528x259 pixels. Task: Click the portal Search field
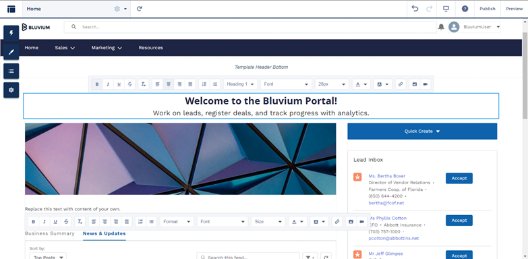pyautogui.click(x=250, y=27)
